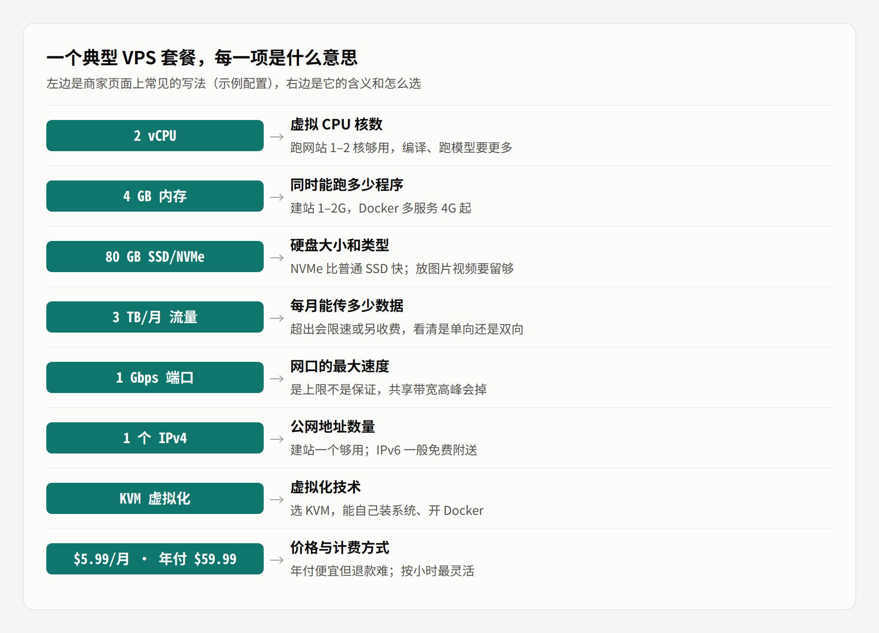Click the "3 TB/月 流量" green label
Viewport: 879px width, 633px height.
point(155,317)
